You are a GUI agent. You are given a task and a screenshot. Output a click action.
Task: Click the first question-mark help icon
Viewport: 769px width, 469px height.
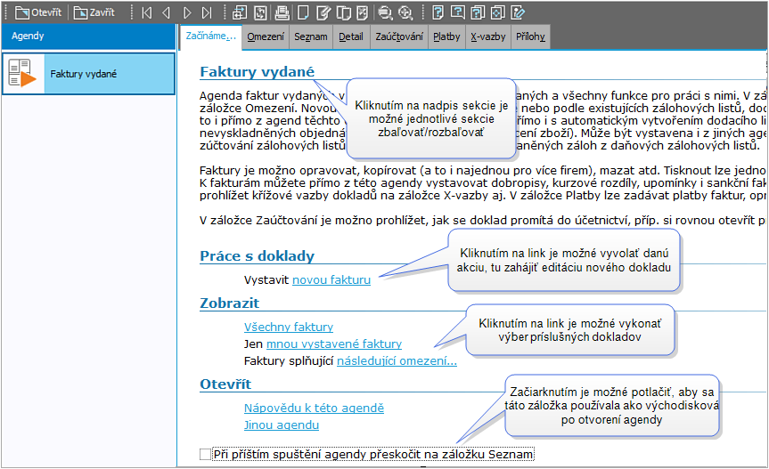pos(438,12)
